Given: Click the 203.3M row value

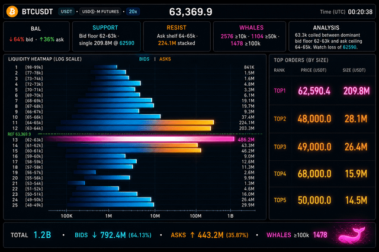Looking at the screenshot, I should click(246, 128).
